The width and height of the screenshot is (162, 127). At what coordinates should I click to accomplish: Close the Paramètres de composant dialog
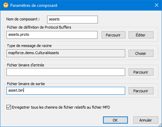[157, 5]
